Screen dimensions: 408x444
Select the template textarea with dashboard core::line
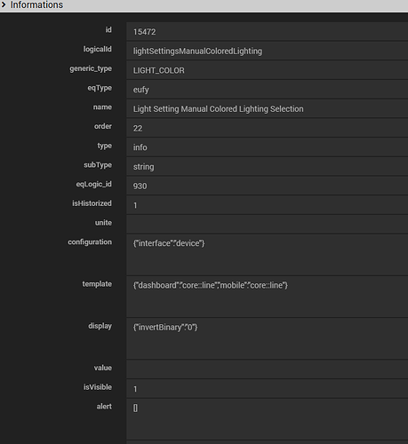pos(268,297)
